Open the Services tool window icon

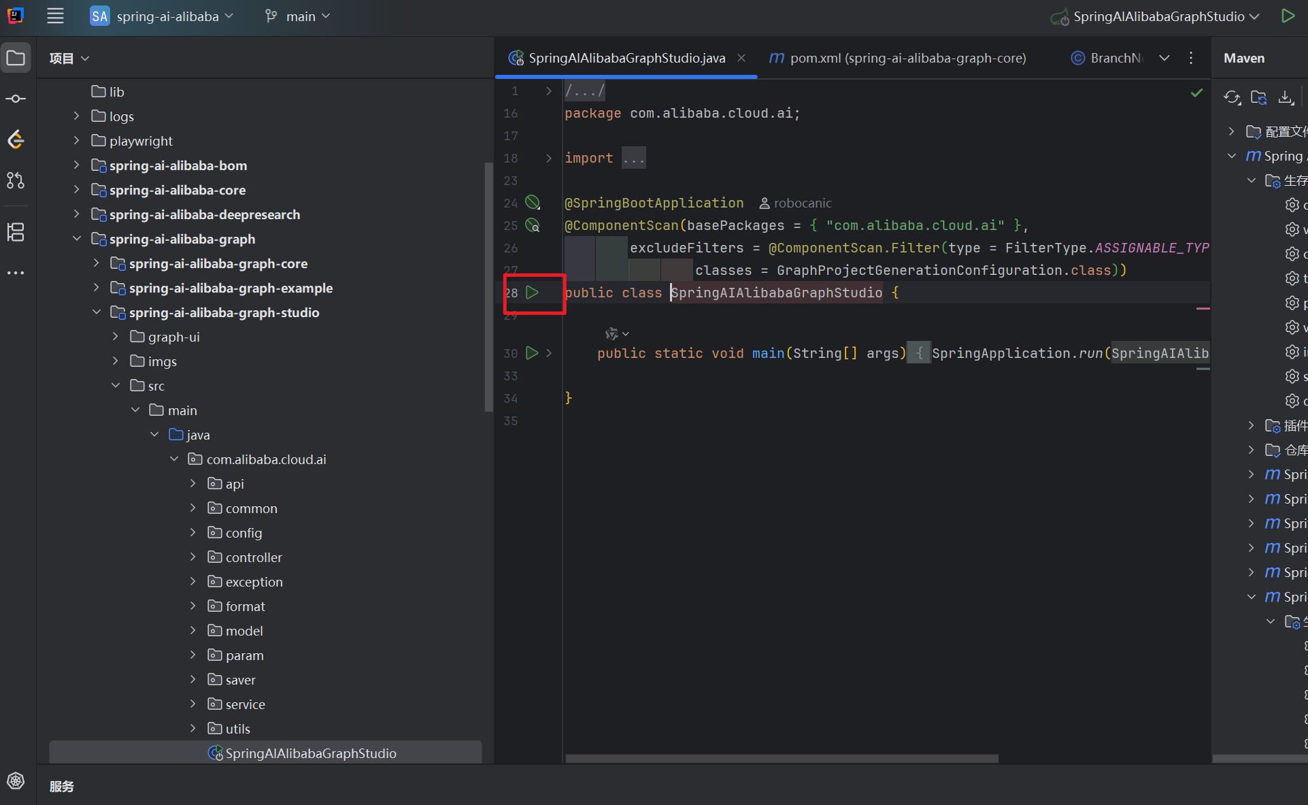coord(16,781)
